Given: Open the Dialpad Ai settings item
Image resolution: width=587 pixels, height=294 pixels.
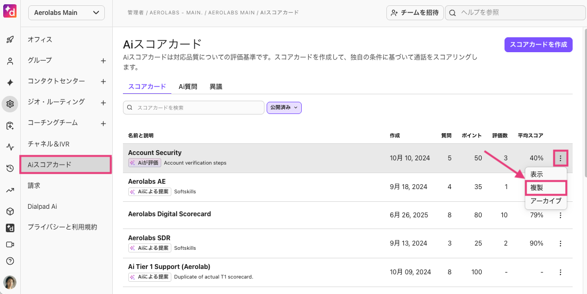Looking at the screenshot, I should 42,206.
